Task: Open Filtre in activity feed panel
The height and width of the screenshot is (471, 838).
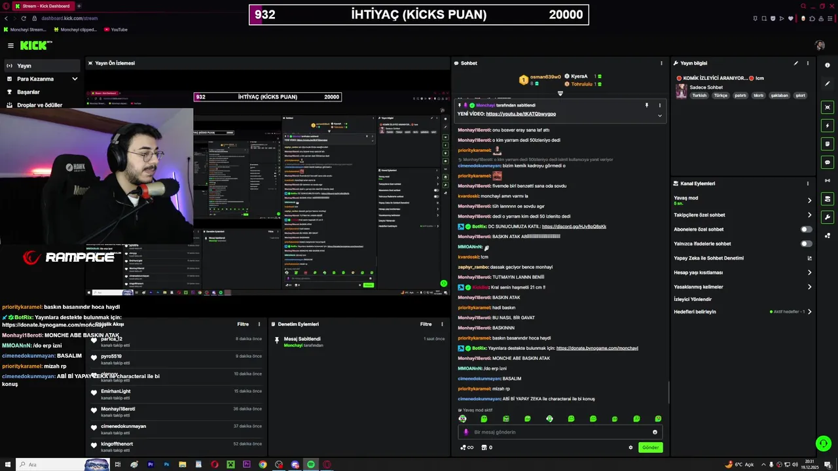Action: click(x=243, y=324)
